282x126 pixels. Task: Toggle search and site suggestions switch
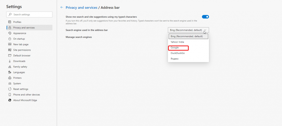(205, 17)
